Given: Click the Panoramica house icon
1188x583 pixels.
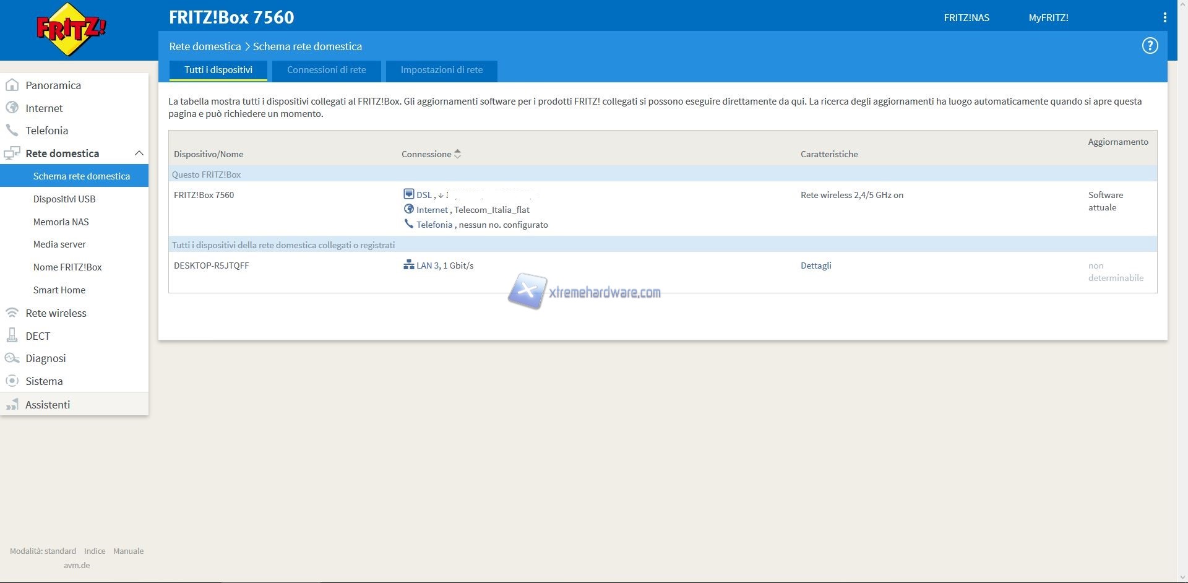Looking at the screenshot, I should [12, 85].
